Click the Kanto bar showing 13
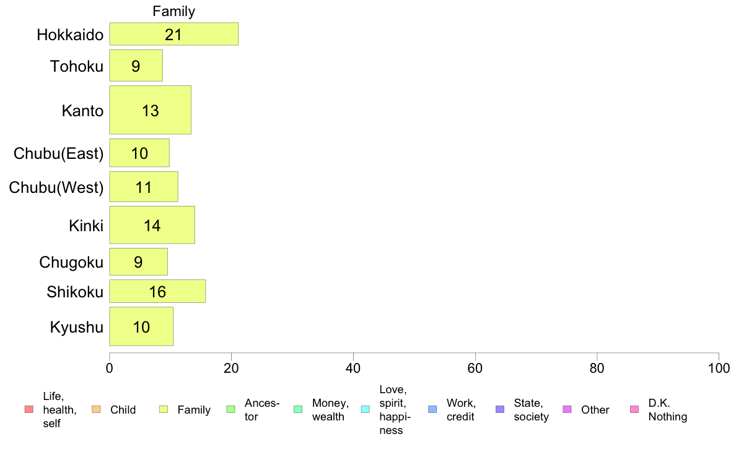 (x=150, y=110)
